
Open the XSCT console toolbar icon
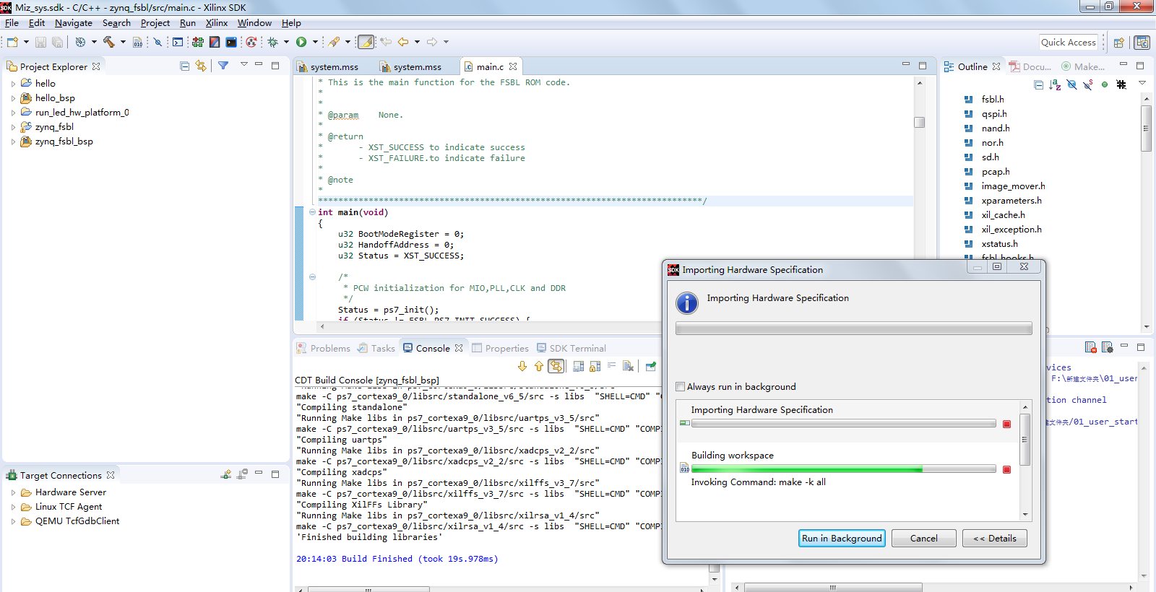231,43
